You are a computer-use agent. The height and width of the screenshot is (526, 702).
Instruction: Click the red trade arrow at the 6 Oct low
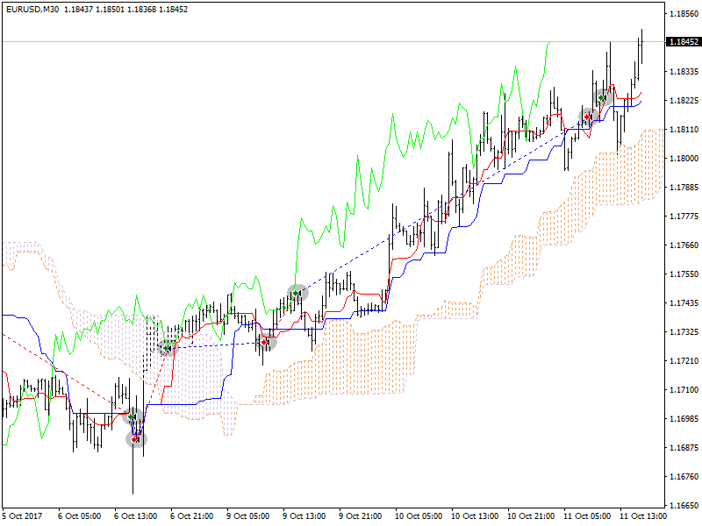tap(136, 438)
